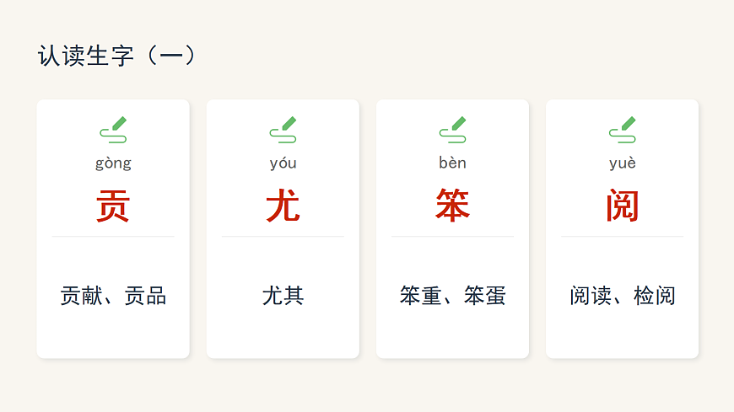Click the pinyin label gòng
Screen dimensions: 734x412
[x=113, y=163]
